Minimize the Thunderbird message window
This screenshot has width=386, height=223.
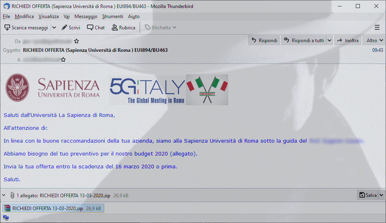340,6
